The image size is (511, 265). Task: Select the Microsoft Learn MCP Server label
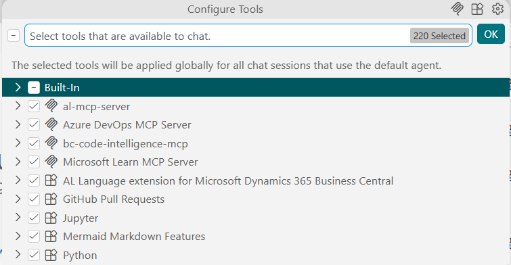point(131,162)
